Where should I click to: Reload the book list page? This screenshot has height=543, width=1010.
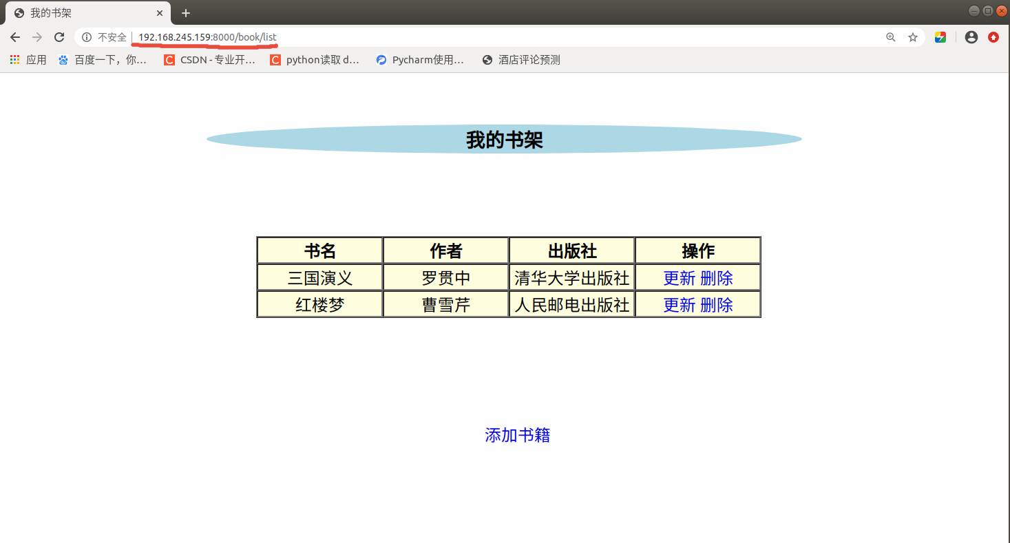coord(59,37)
